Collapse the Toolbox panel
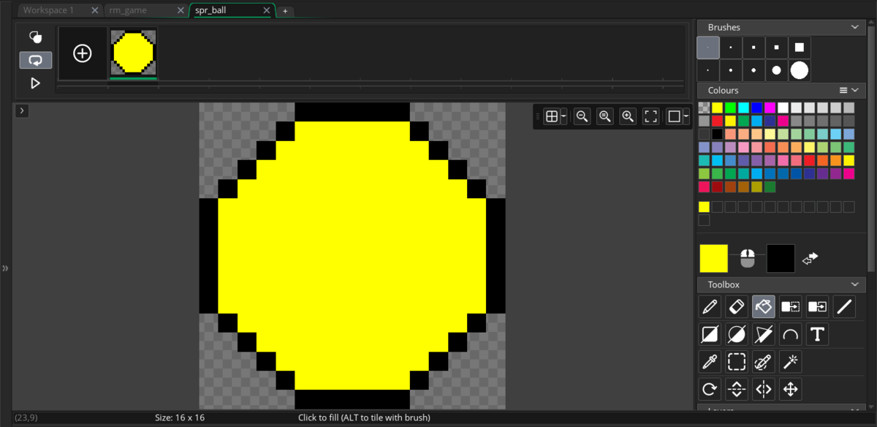The height and width of the screenshot is (427, 877). click(x=855, y=284)
